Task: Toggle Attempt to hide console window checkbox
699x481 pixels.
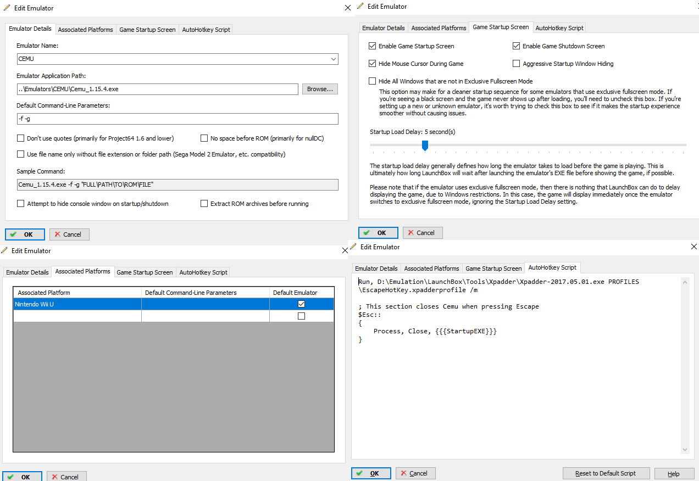Action: [21, 204]
